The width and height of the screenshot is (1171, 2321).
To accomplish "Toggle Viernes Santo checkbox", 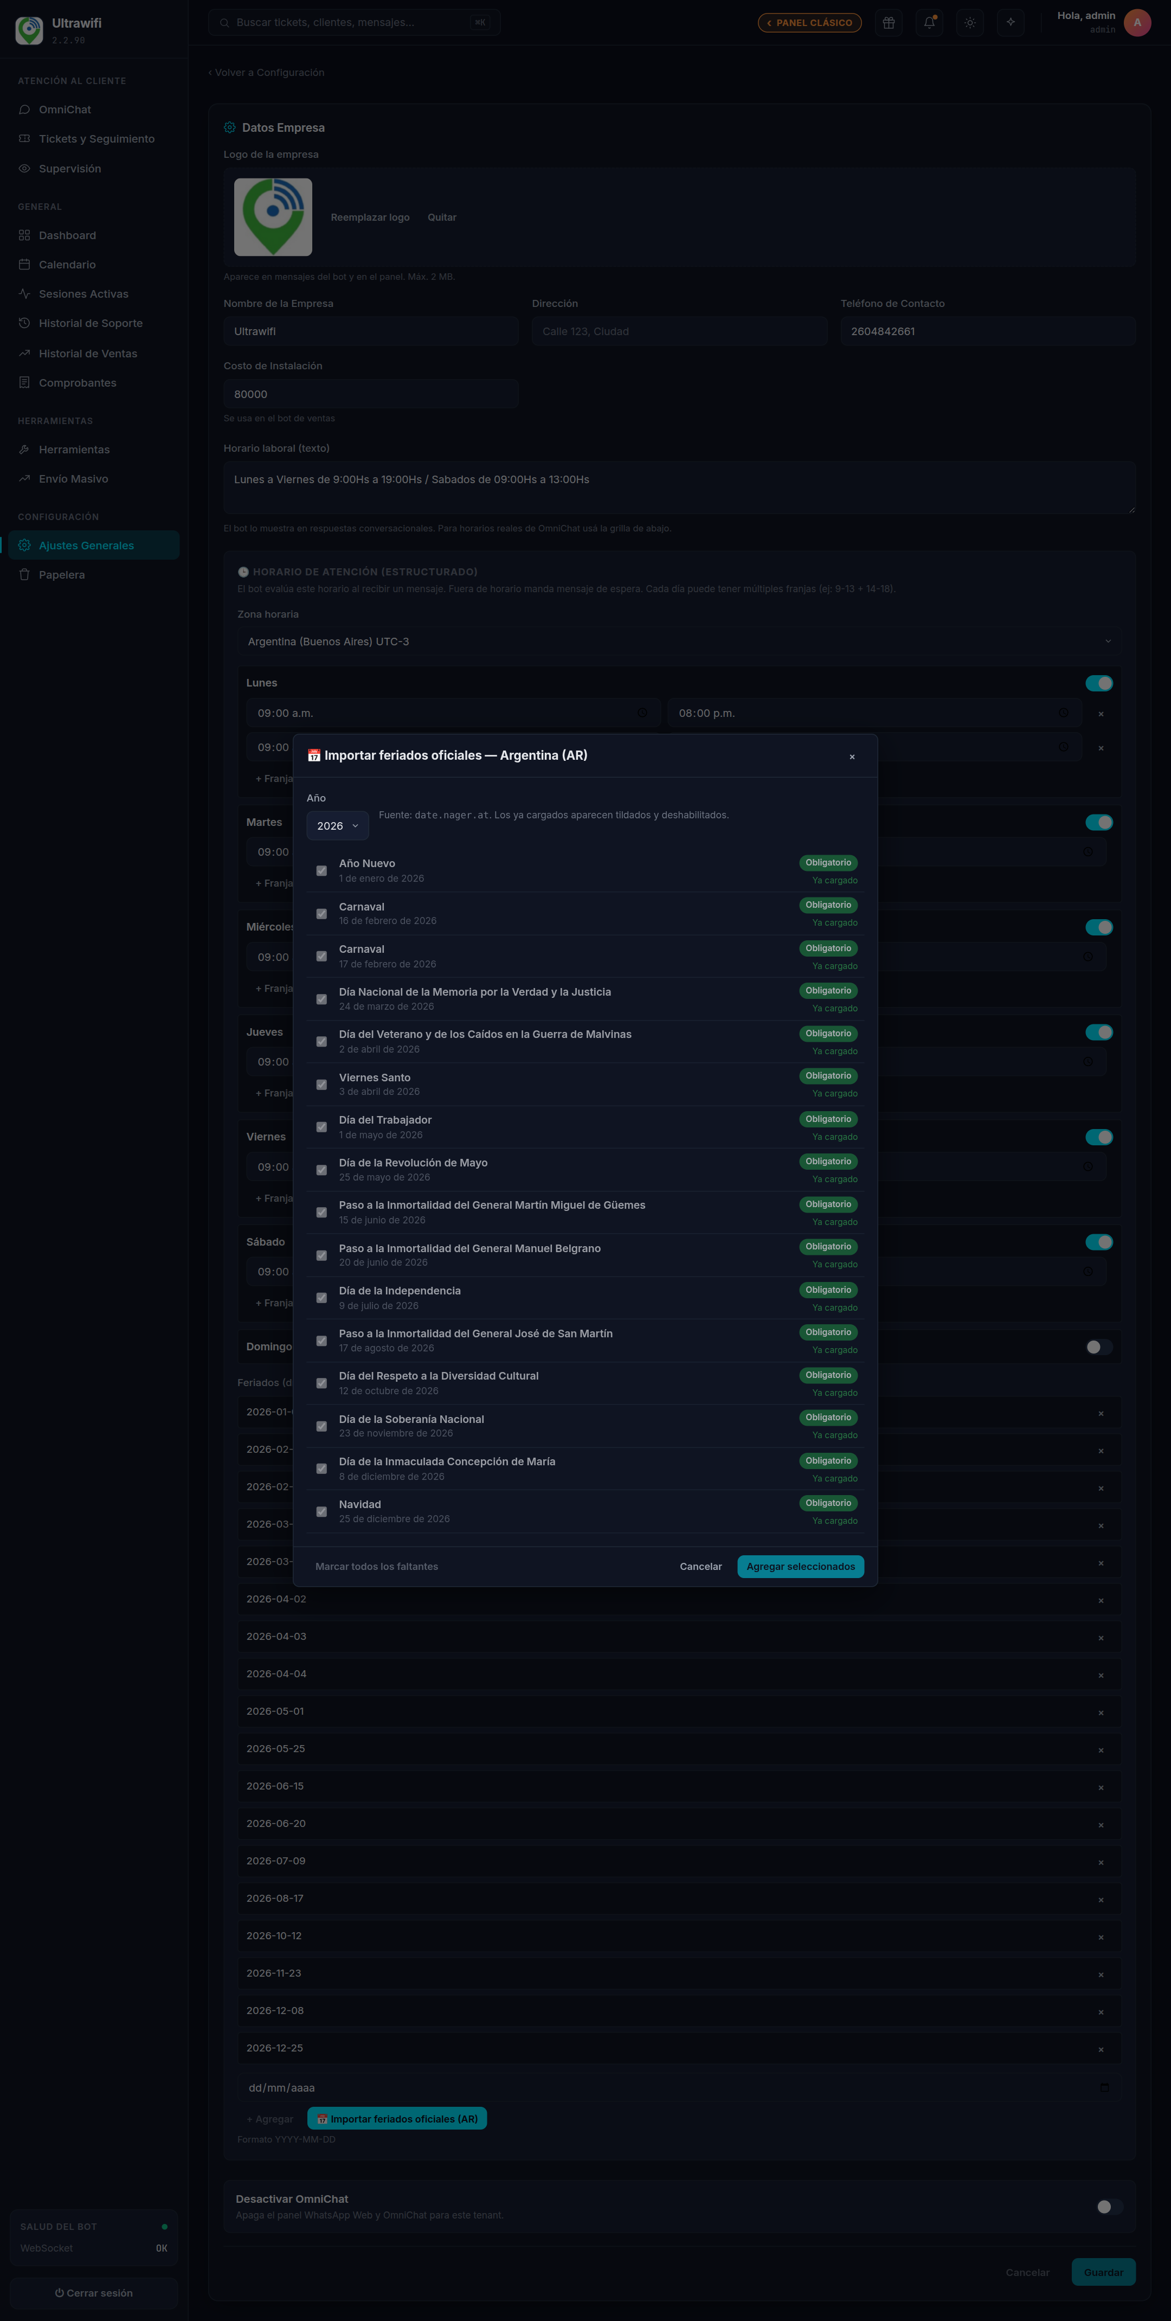I will click(x=321, y=1085).
